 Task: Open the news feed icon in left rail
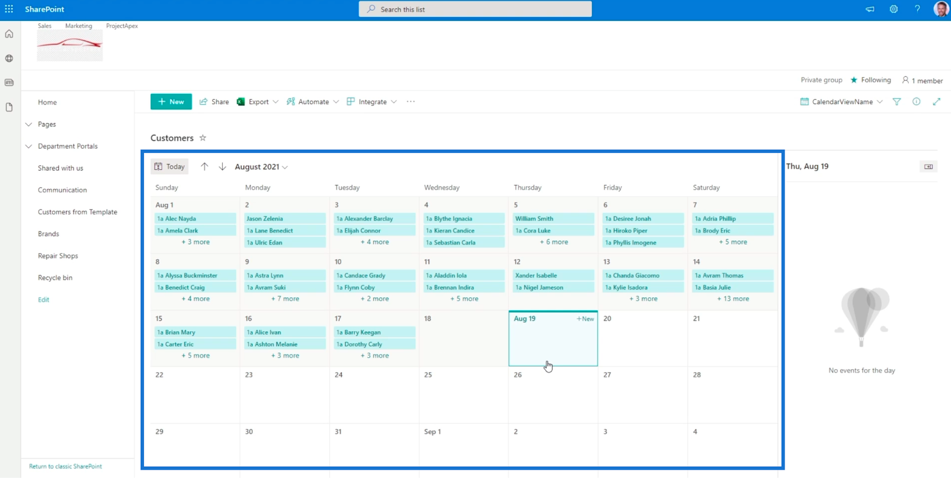9,83
